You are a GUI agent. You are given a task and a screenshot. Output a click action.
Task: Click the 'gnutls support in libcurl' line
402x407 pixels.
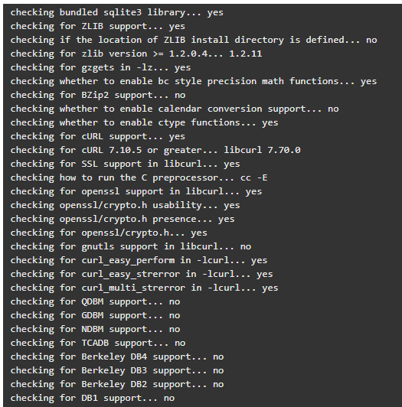pyautogui.click(x=131, y=246)
